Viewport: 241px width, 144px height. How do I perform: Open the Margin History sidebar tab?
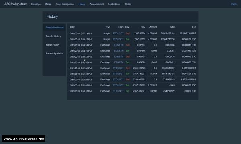pyautogui.click(x=52, y=45)
